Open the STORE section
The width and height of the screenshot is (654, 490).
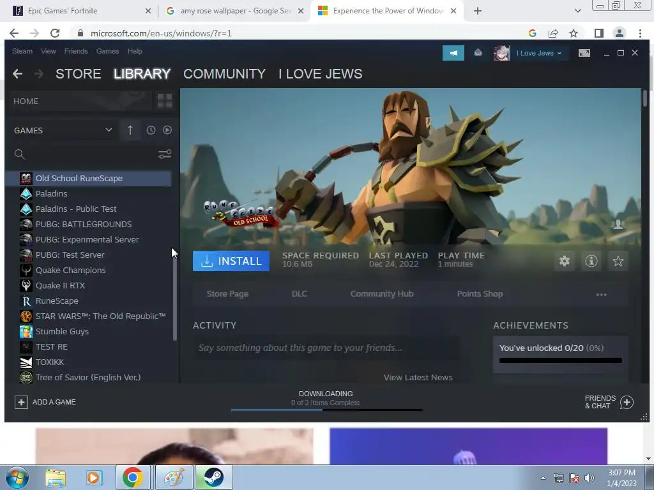pos(79,74)
